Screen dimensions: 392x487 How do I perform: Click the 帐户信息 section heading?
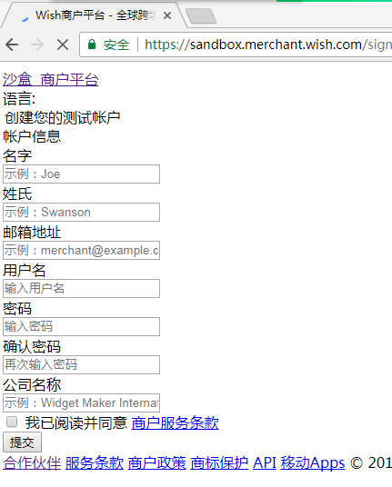(x=32, y=136)
